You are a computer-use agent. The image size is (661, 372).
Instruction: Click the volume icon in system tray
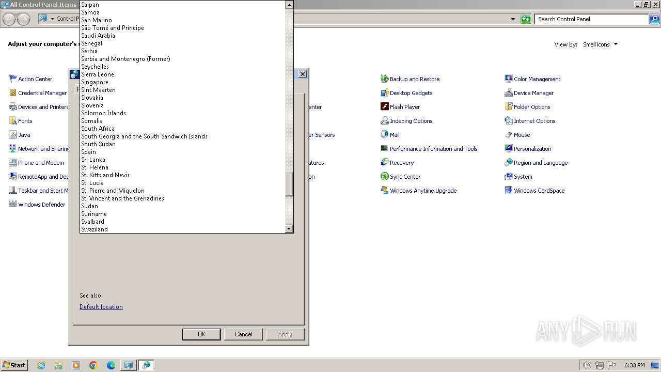tap(587, 365)
